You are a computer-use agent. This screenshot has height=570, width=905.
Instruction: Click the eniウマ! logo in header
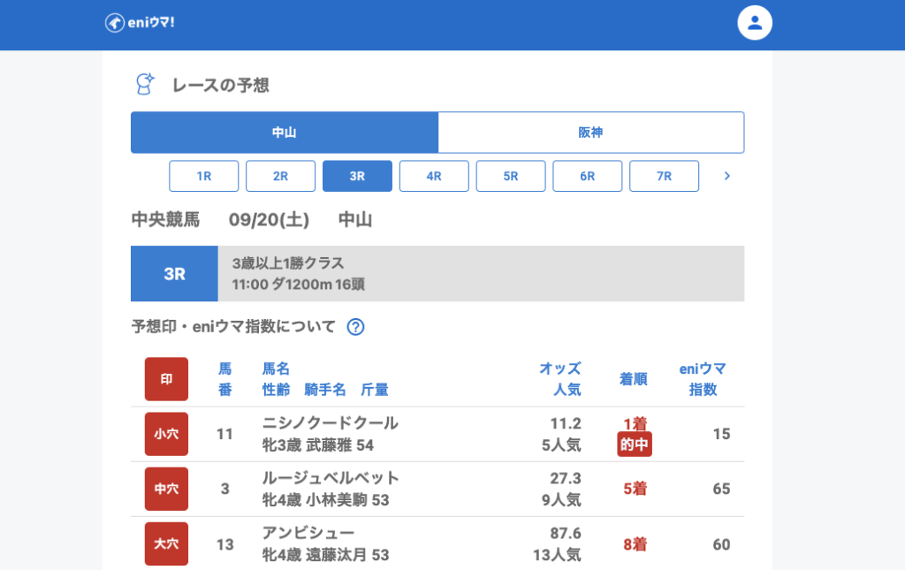click(140, 23)
